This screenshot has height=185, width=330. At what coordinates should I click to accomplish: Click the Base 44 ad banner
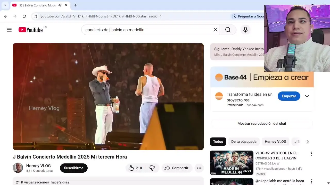coord(262,77)
